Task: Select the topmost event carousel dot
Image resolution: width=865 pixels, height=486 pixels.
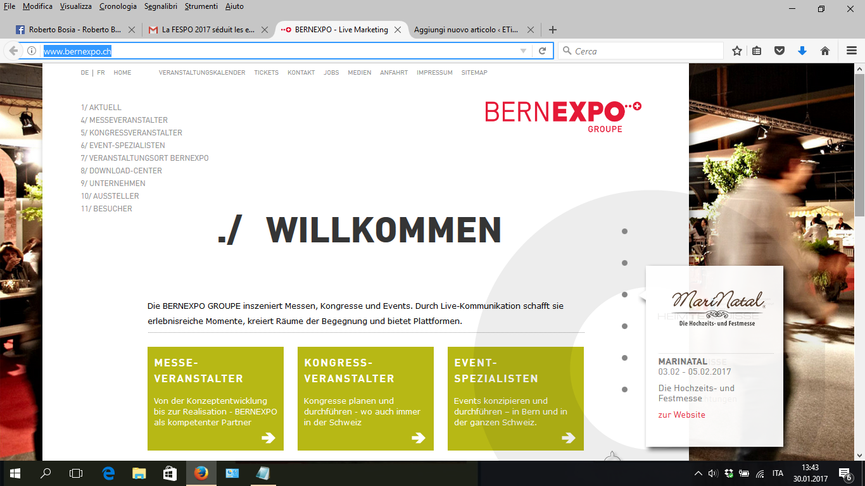Action: point(624,232)
